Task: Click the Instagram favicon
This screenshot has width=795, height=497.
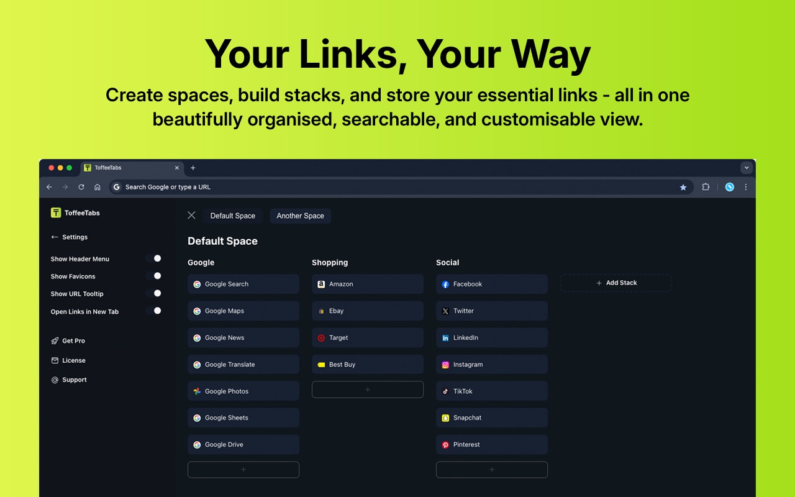Action: click(445, 365)
